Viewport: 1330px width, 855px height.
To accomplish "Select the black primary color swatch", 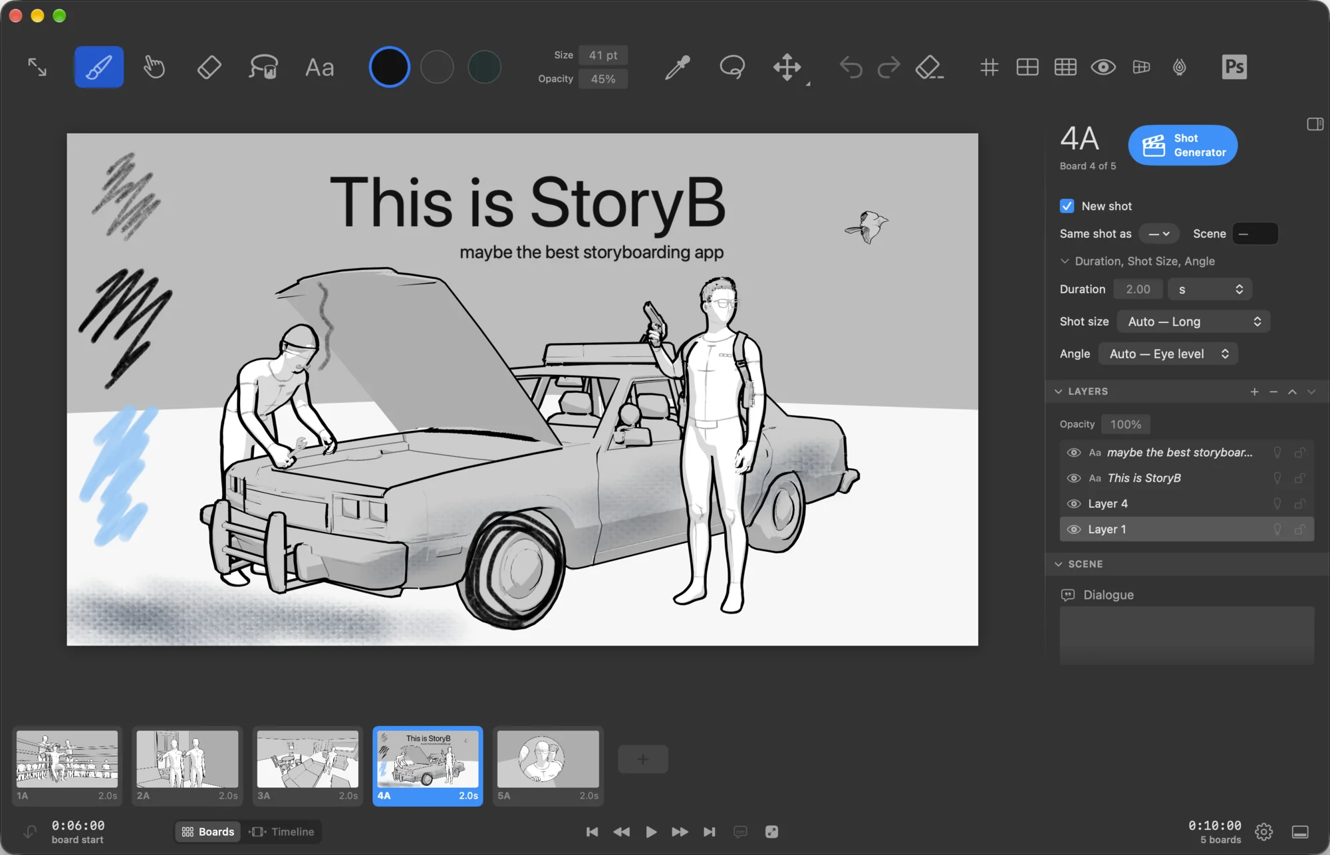I will (x=389, y=67).
